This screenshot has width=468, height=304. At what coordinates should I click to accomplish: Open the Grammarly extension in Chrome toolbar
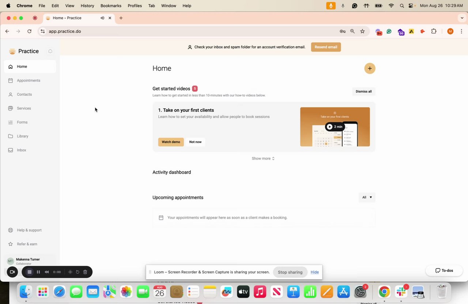coord(389,31)
